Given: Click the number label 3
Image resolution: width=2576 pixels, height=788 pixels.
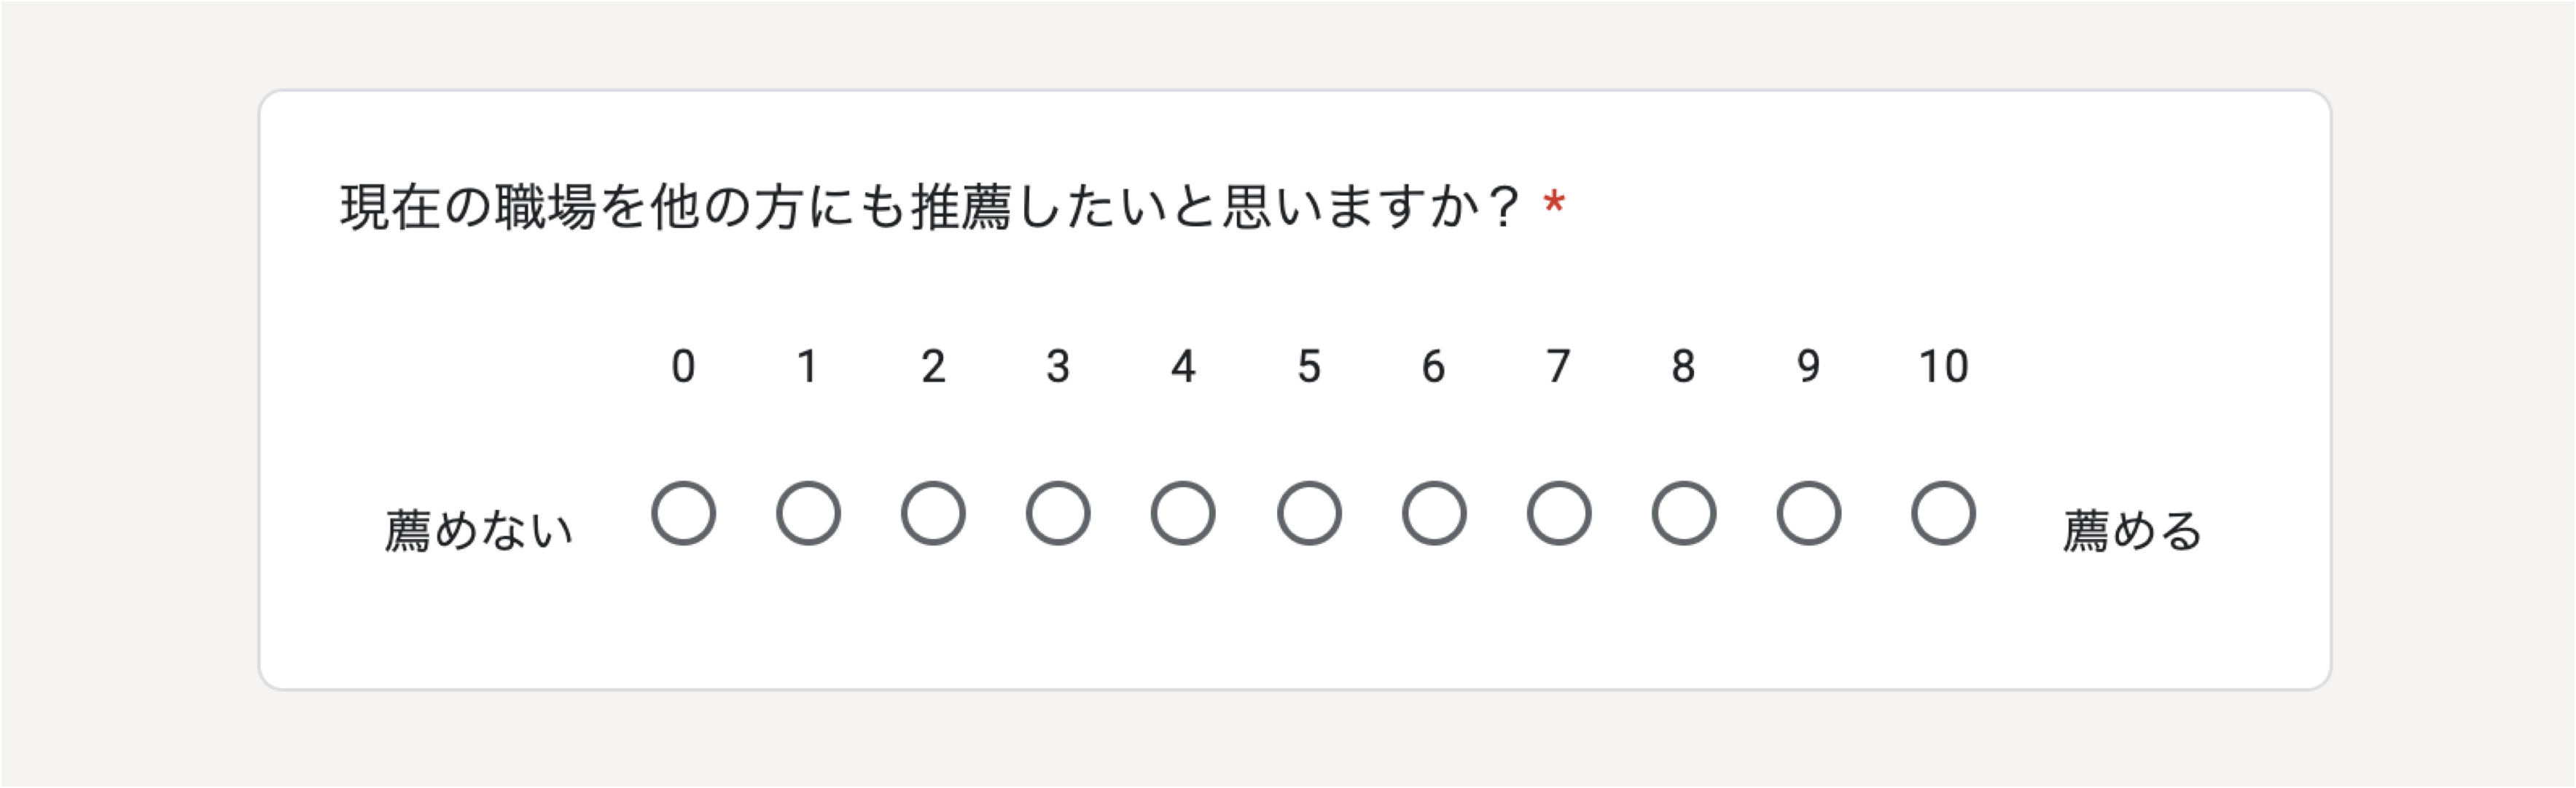Looking at the screenshot, I should point(1058,366).
